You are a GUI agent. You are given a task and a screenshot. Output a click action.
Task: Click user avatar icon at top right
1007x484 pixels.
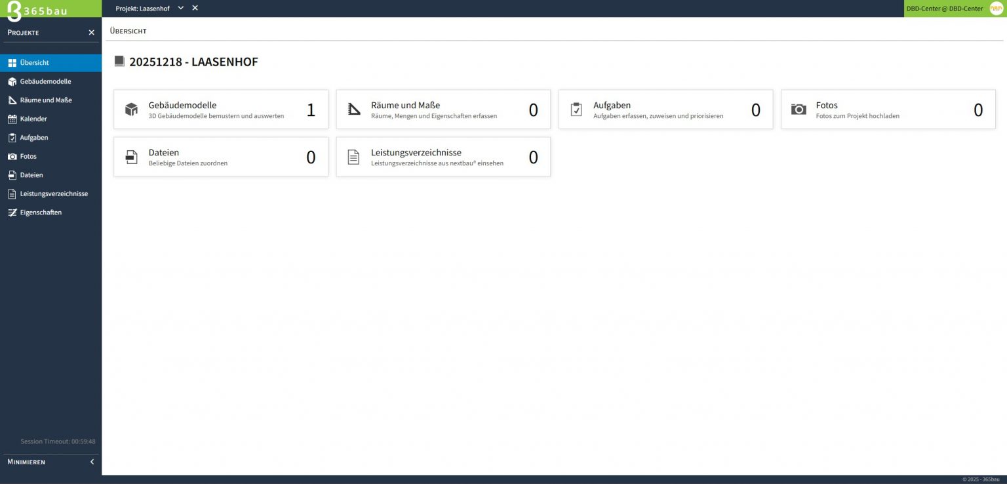[996, 9]
